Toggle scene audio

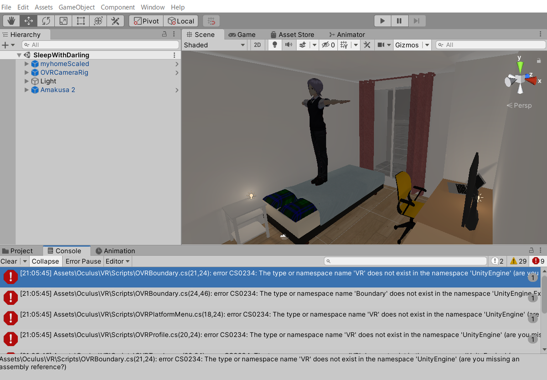tap(289, 45)
